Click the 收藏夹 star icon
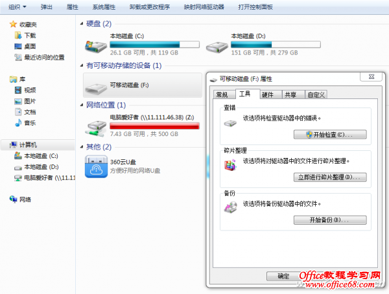This screenshot has height=294, width=389. (13, 25)
